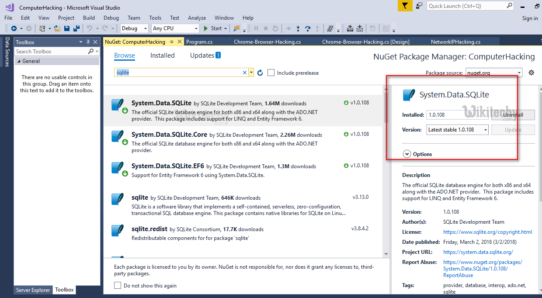Screen dimensions: 542x298
Task: Open the Data Sources side tab
Action: pos(7,52)
